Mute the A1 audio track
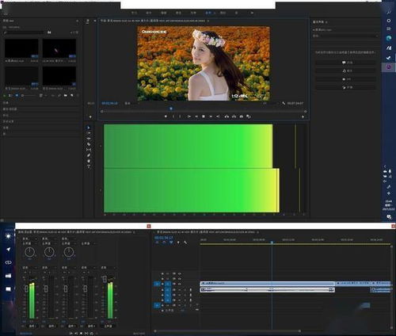This screenshot has height=336, width=396. click(180, 290)
